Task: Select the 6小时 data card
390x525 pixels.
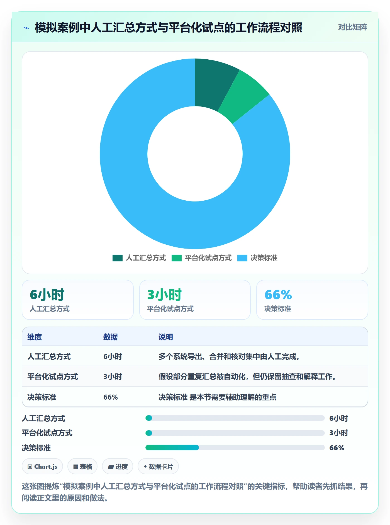Action: [78, 300]
